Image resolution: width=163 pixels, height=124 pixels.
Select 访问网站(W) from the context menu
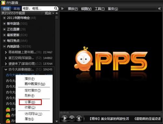click(33, 114)
